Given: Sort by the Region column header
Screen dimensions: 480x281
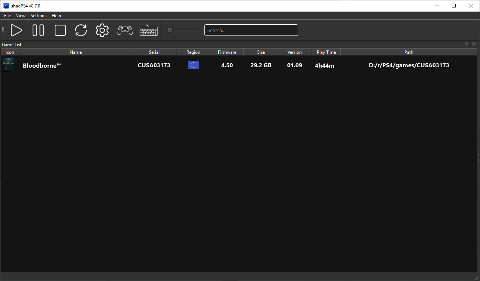Looking at the screenshot, I should [x=193, y=52].
